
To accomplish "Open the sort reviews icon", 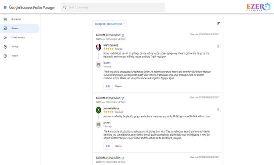I will (x=219, y=24).
